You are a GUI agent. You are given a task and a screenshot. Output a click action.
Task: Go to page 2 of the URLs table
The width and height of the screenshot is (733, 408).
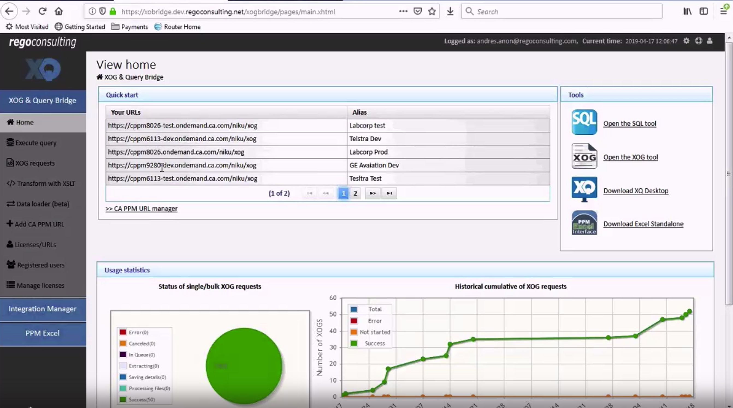[x=355, y=193]
